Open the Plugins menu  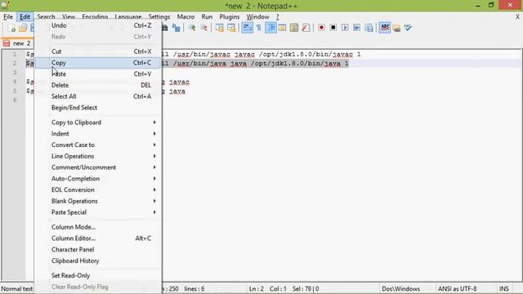[229, 16]
